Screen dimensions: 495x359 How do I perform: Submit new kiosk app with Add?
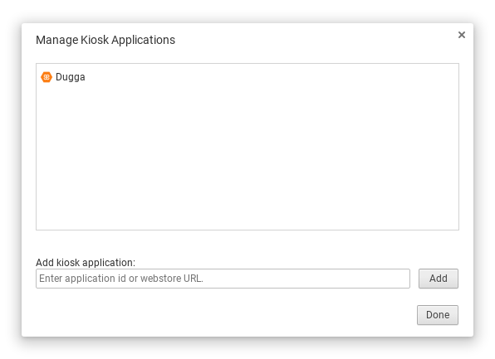(x=439, y=279)
